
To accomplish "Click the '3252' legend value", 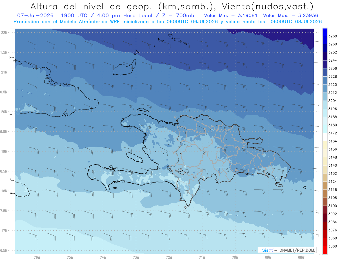I will [333, 52].
